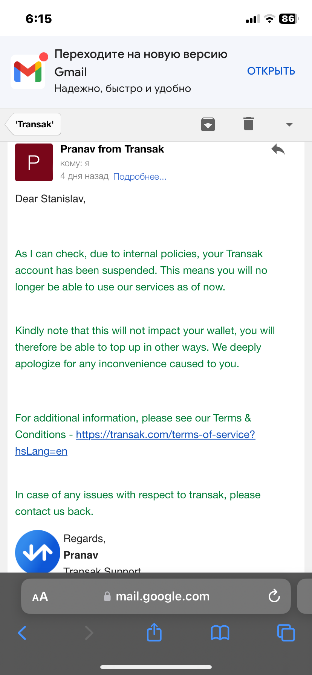Open Safari bookmarks
This screenshot has height=675, width=312.
coord(220,633)
